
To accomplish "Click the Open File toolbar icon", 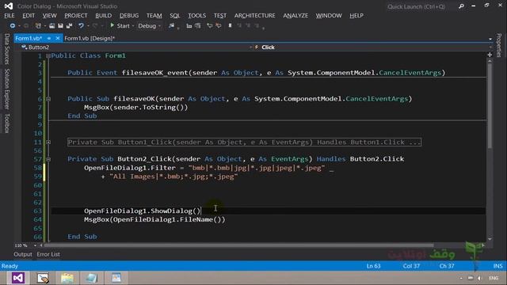I will tap(51, 25).
